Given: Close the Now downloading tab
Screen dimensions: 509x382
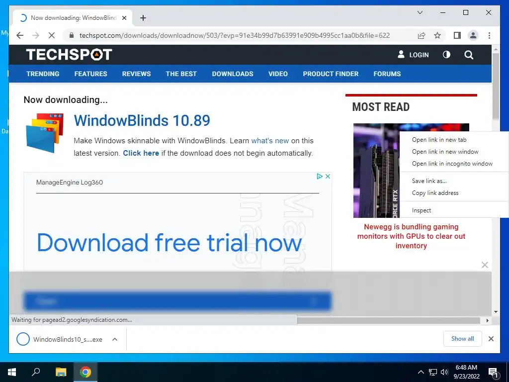Looking at the screenshot, I should (x=124, y=18).
